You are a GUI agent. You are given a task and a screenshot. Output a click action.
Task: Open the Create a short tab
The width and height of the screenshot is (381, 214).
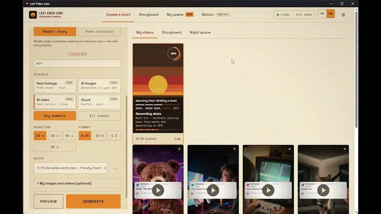[118, 15]
